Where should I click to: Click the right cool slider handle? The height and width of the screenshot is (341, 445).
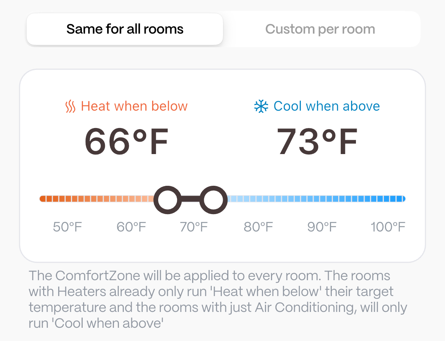point(213,199)
